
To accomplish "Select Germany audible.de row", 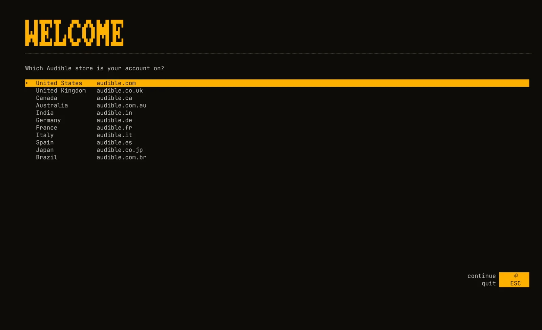I will pos(277,120).
